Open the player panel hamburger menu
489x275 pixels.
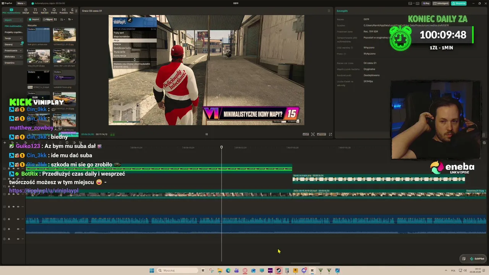[329, 11]
